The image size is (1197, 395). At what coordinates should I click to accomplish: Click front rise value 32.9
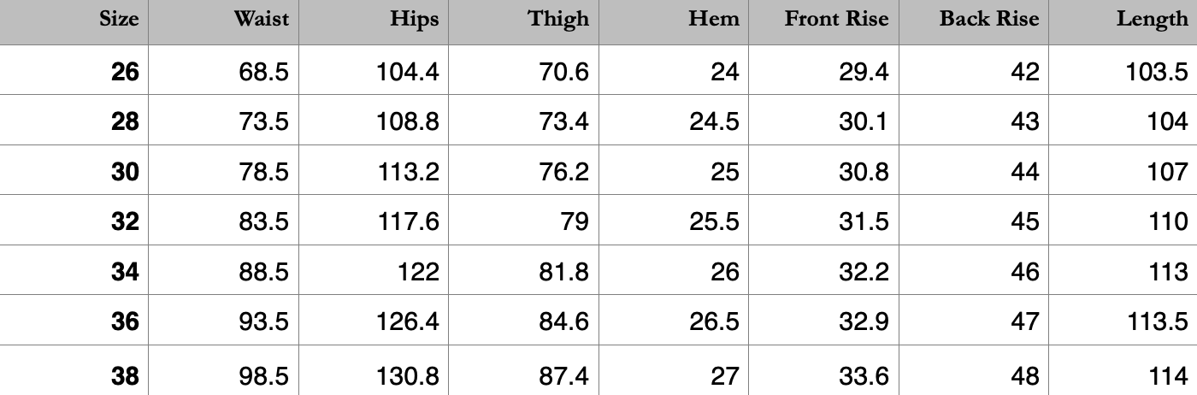[x=864, y=321]
